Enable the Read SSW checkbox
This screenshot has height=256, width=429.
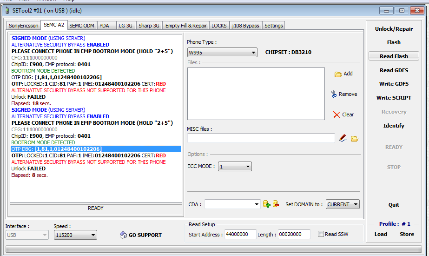(x=321, y=234)
